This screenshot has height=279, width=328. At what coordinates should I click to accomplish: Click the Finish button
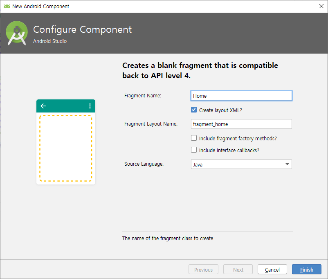point(307,269)
